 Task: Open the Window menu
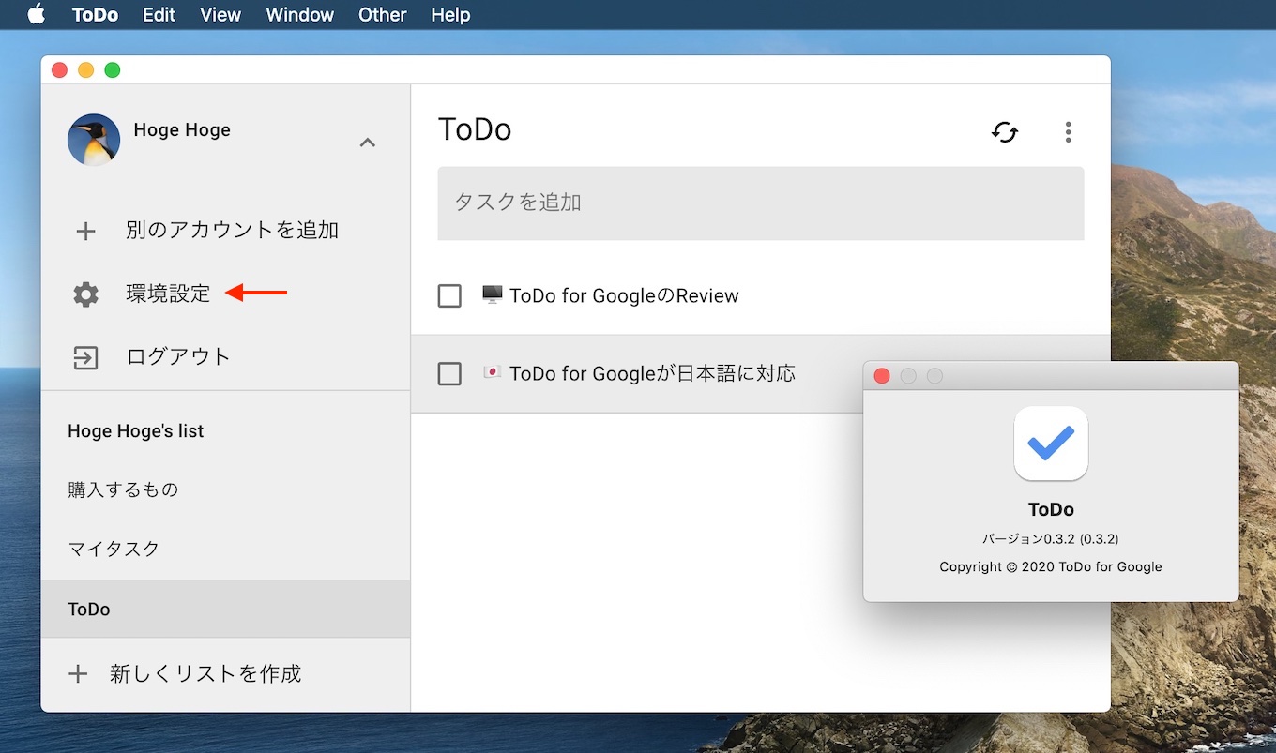point(299,15)
